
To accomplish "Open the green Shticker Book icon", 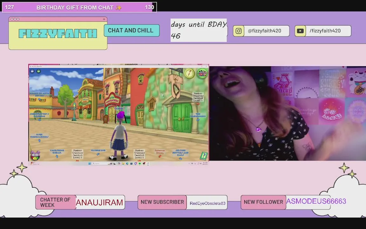I will [x=204, y=156].
